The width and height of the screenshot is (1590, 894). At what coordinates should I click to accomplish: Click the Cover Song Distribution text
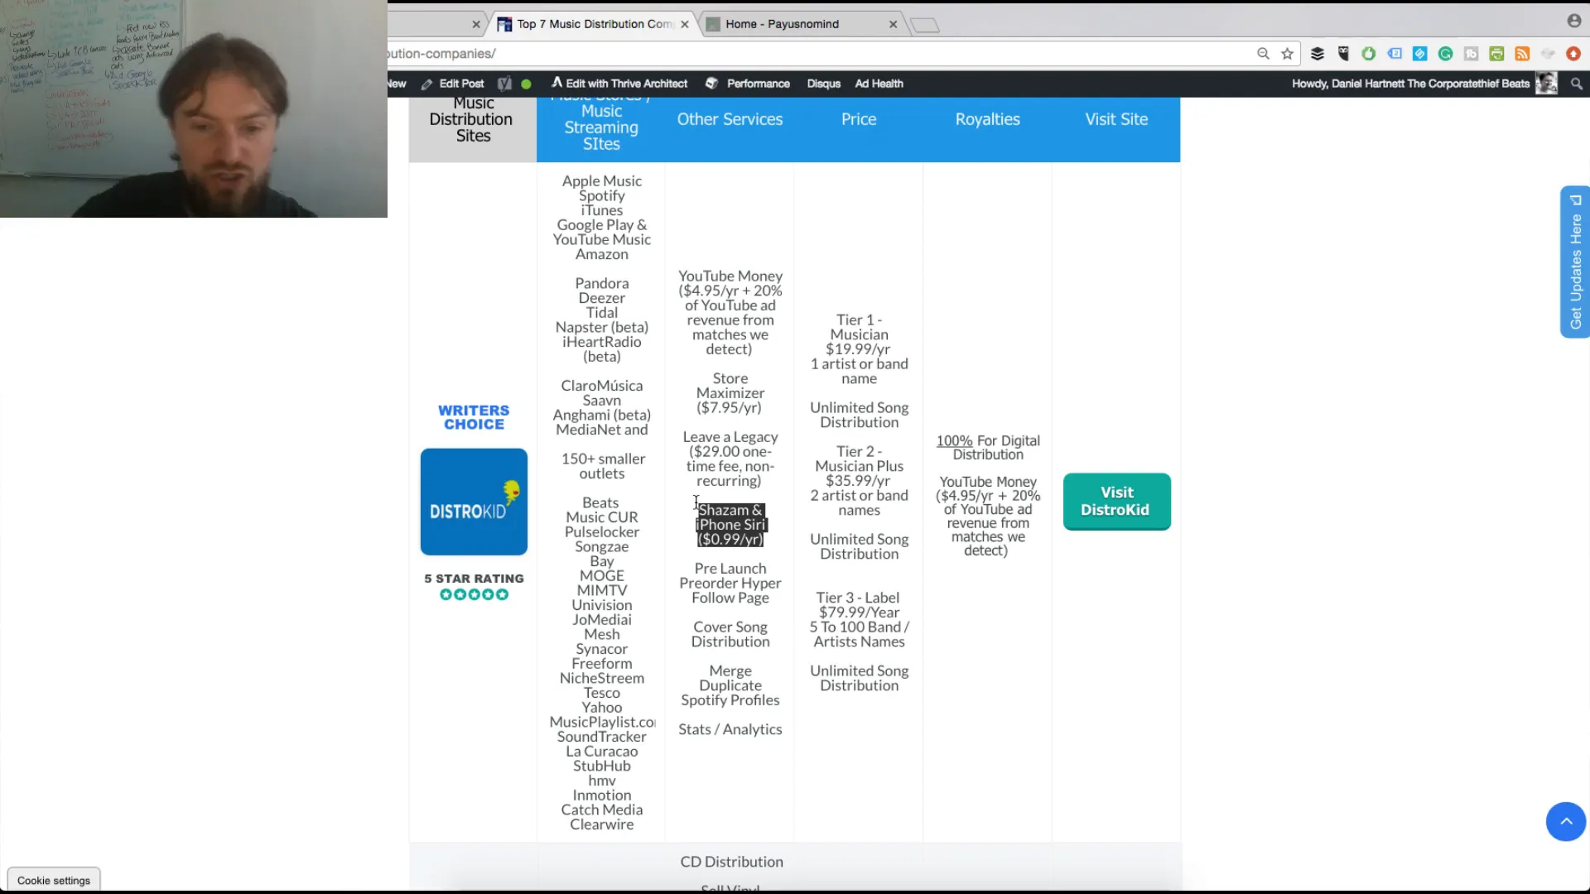point(730,634)
